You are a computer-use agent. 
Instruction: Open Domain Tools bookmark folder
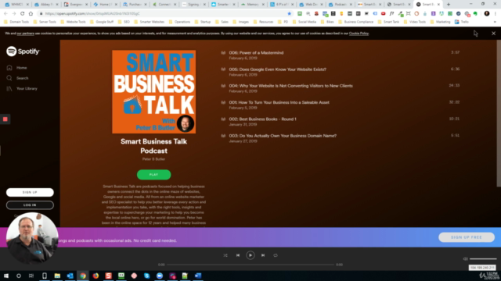pyautogui.click(x=16, y=22)
